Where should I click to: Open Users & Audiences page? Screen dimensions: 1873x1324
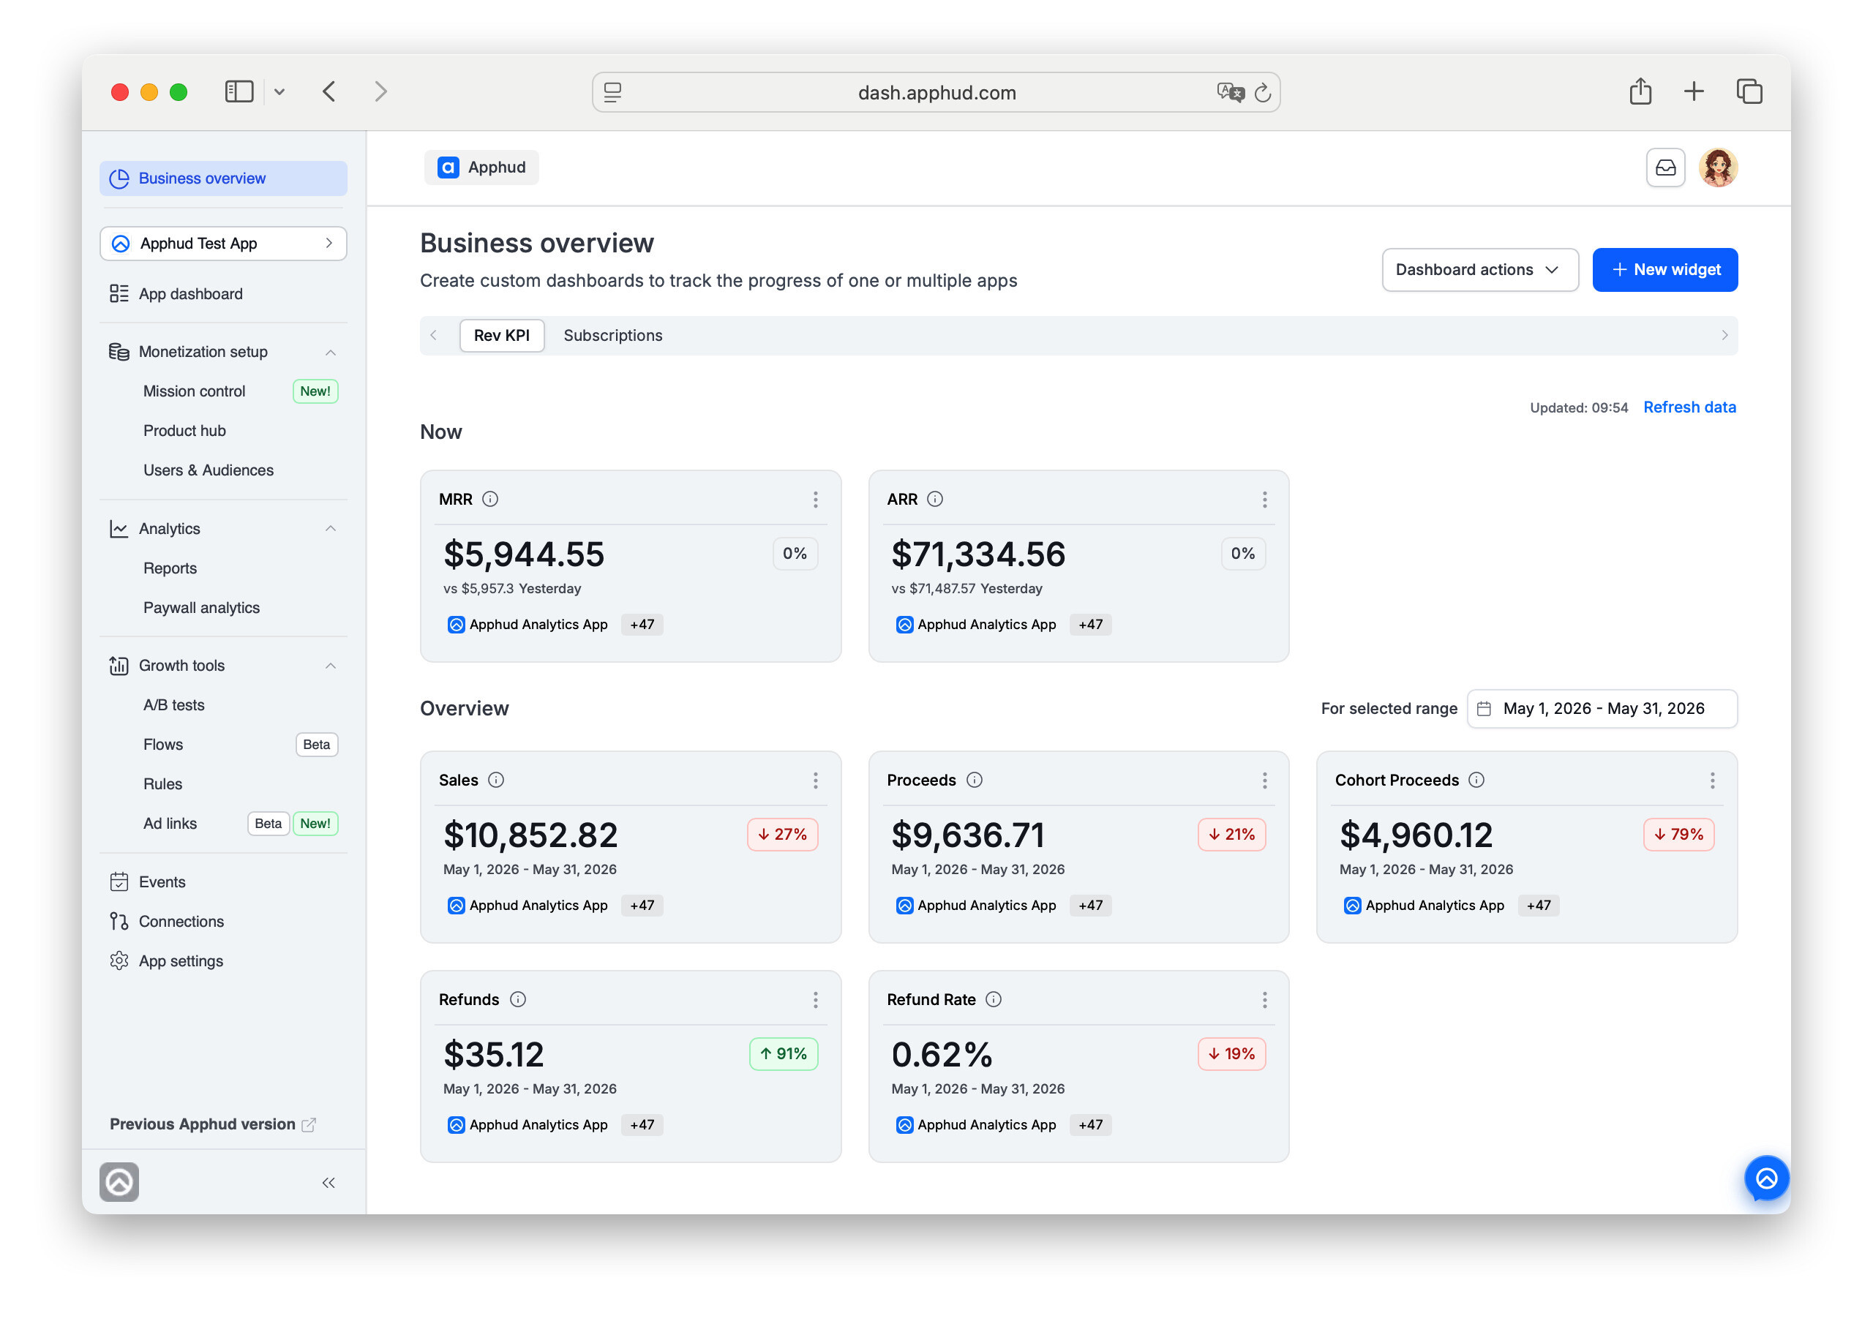click(x=208, y=470)
